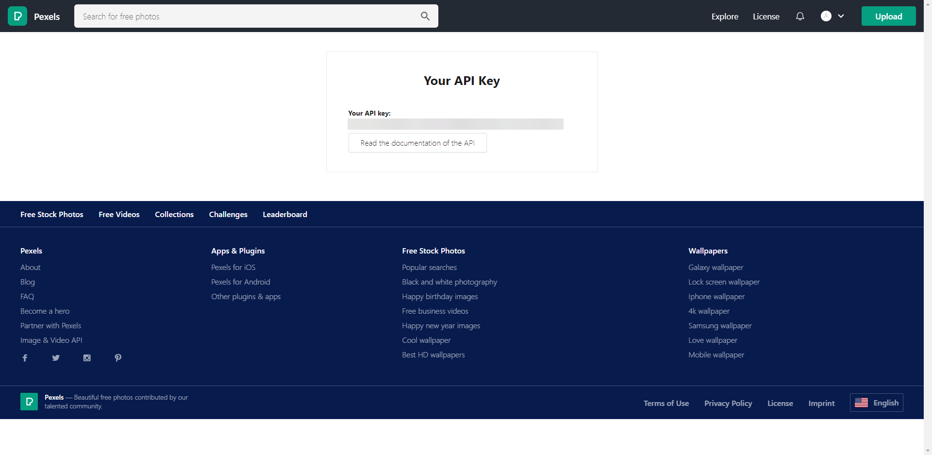The image size is (932, 455).
Task: Open Collections nav item
Action: coord(174,214)
